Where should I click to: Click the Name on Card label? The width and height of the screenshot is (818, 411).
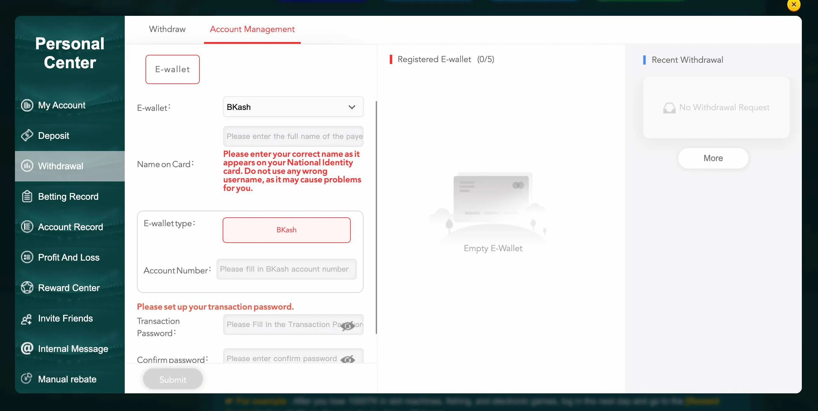(165, 164)
